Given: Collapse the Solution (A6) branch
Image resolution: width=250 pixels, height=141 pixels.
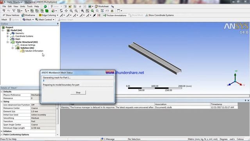Looking at the screenshot, I should tap(12, 48).
